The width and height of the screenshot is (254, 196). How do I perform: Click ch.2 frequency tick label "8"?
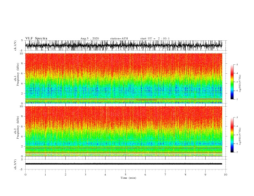coord(22,117)
